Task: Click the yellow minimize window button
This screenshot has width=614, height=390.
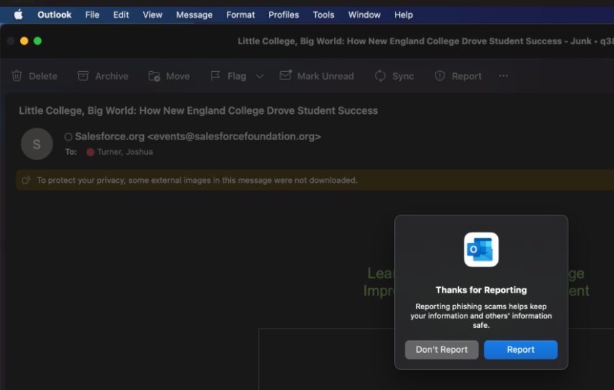Action: [x=24, y=41]
